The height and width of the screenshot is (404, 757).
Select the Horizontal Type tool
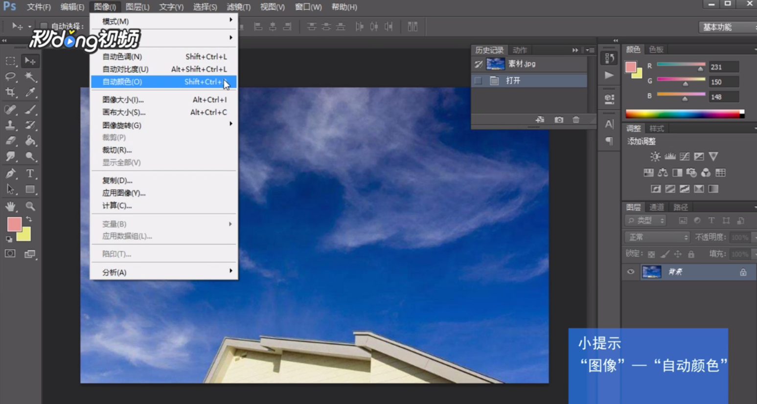[x=30, y=174]
